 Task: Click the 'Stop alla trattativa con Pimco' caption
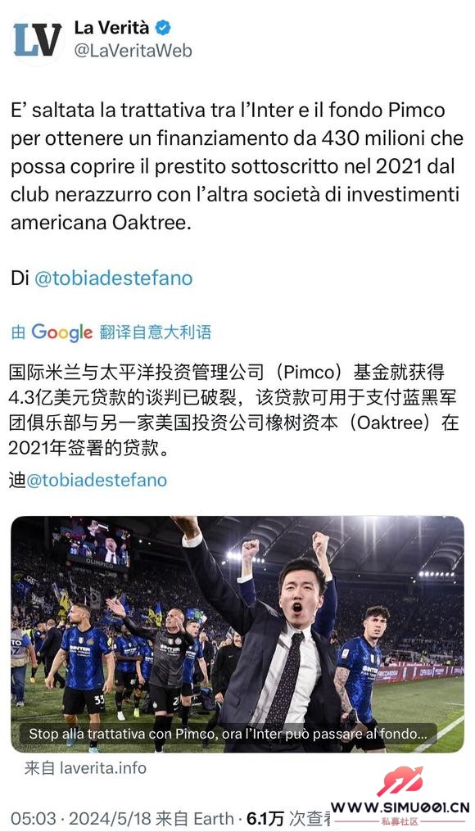coord(228,735)
